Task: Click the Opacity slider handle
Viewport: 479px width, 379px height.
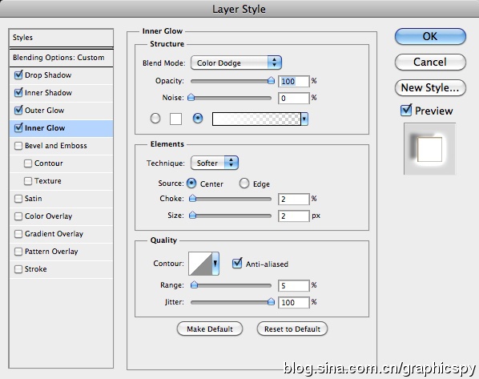Action: click(x=271, y=80)
